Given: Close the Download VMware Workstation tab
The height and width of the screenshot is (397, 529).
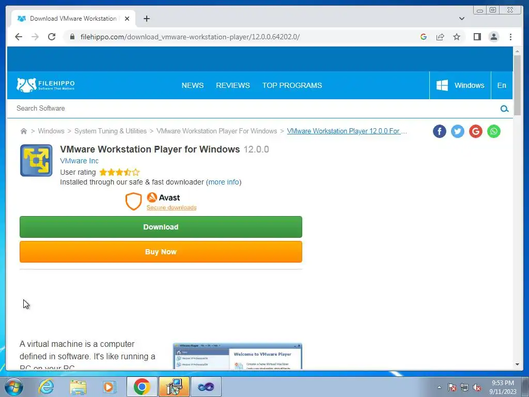Looking at the screenshot, I should coord(127,19).
